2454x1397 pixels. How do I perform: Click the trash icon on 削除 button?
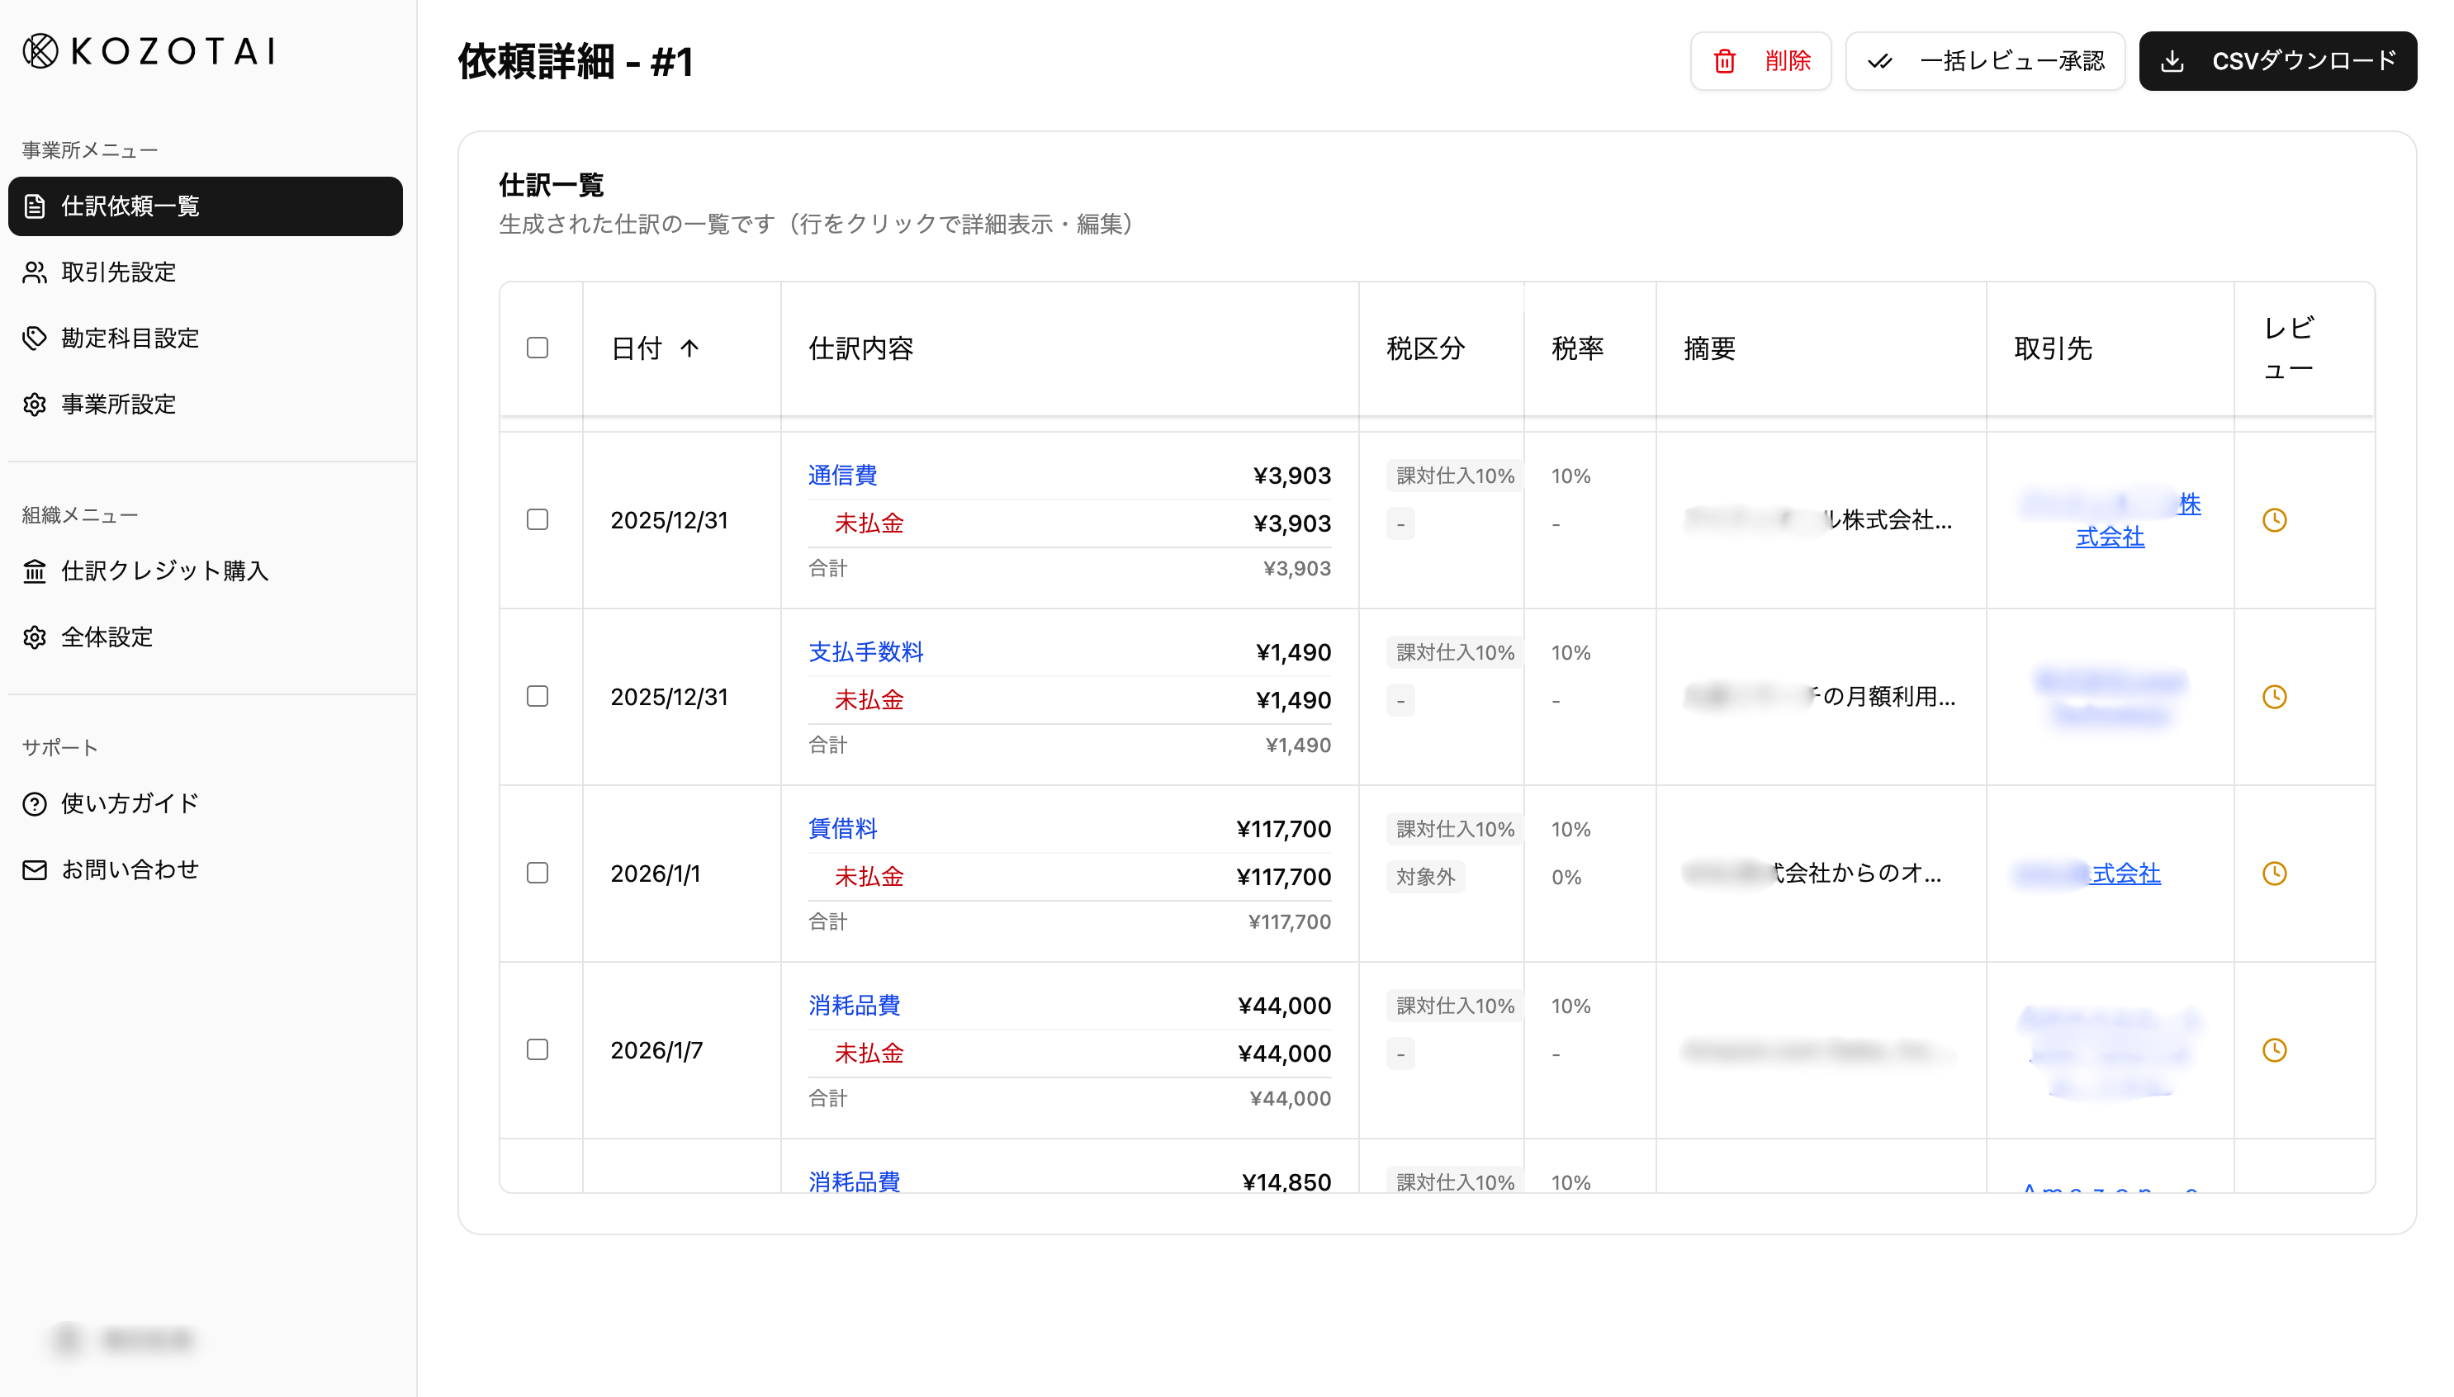(1724, 61)
